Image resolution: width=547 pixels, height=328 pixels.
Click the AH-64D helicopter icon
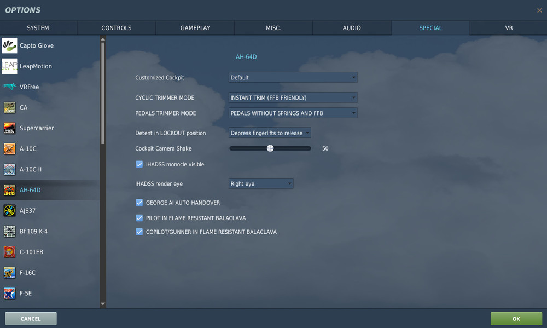click(9, 190)
